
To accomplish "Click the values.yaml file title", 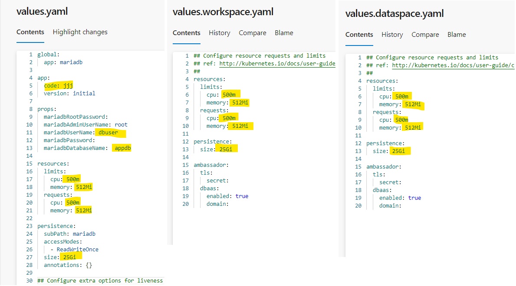I will (42, 11).
